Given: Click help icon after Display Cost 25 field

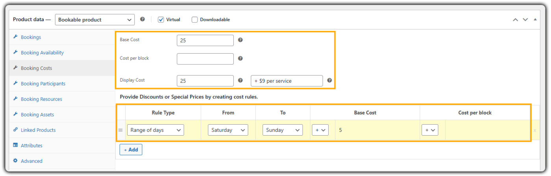Looking at the screenshot, I should [240, 80].
